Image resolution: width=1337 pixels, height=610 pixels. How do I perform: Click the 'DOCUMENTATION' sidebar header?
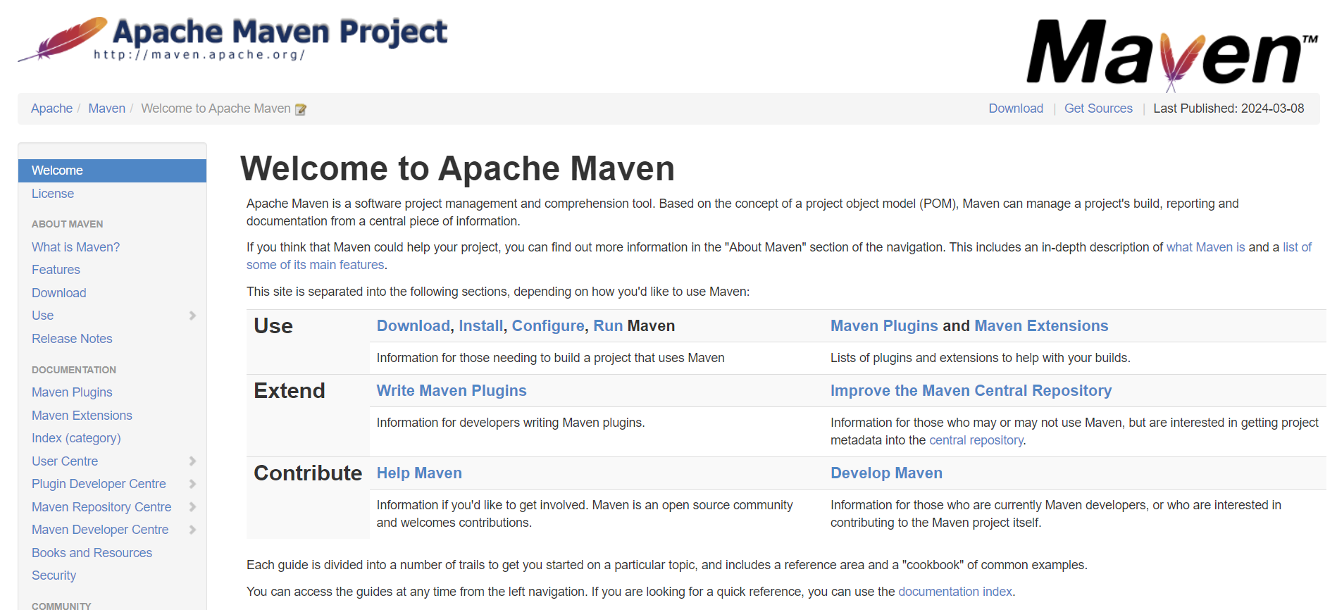point(74,370)
